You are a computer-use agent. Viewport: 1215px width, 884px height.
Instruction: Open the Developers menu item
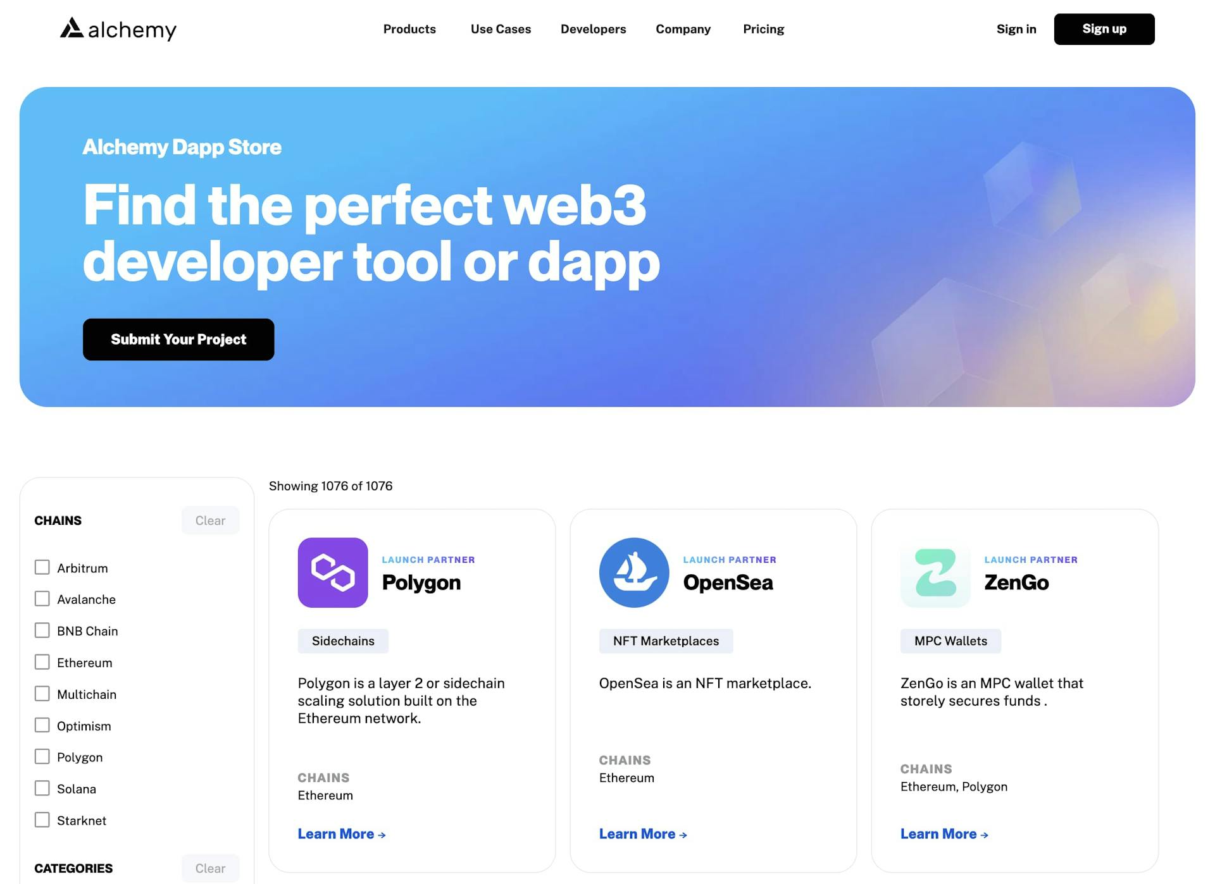pos(594,28)
